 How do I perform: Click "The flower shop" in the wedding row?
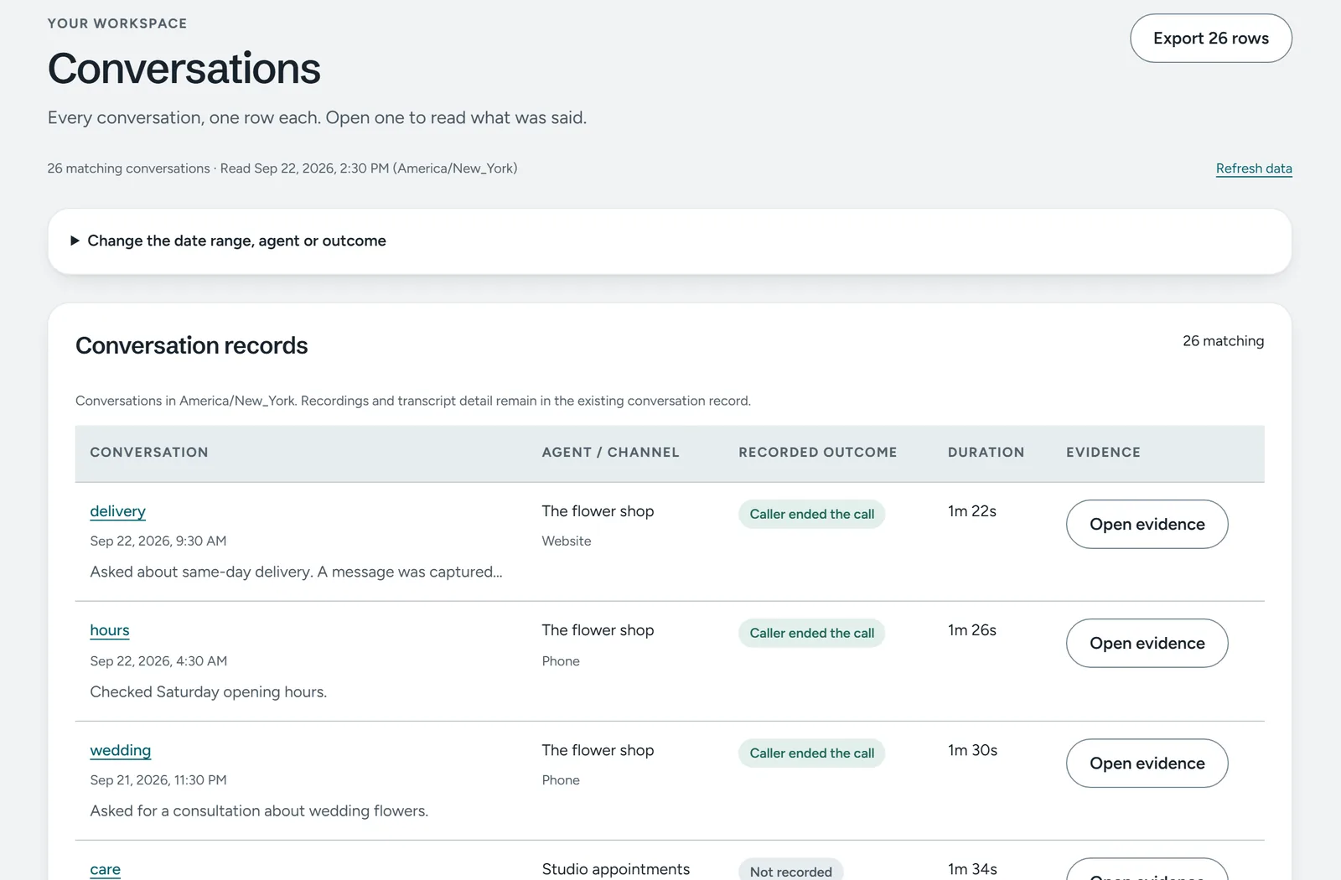click(x=598, y=750)
